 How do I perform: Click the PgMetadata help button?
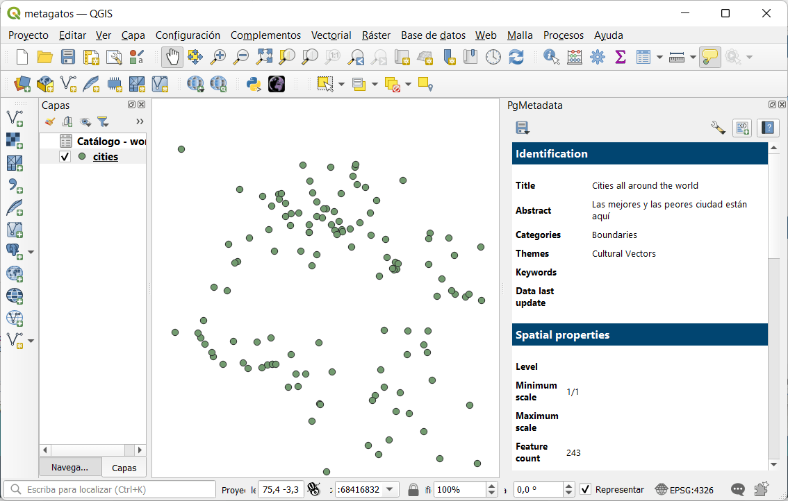tap(769, 128)
